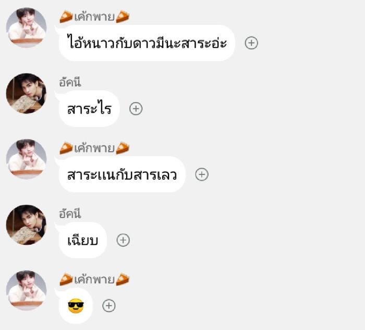Screen dimensions: 365x330
Task: Click the sunglasses emoji in last bubble
Action: click(76, 306)
